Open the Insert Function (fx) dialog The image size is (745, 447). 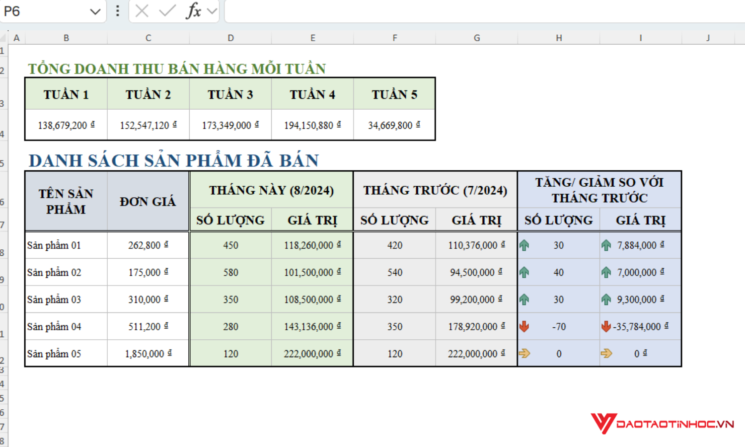[193, 11]
